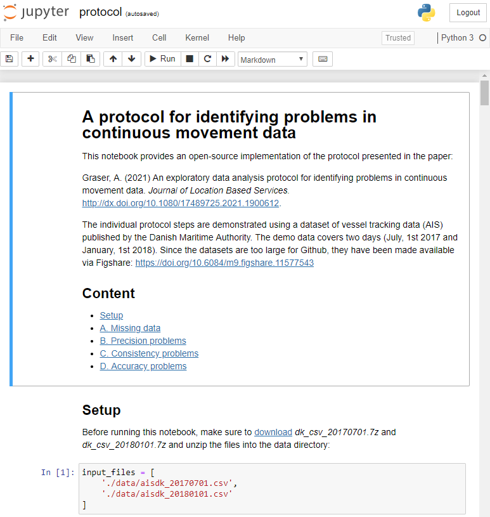Insert a cell below with plus icon
This screenshot has width=490, height=517.
pyautogui.click(x=30, y=59)
